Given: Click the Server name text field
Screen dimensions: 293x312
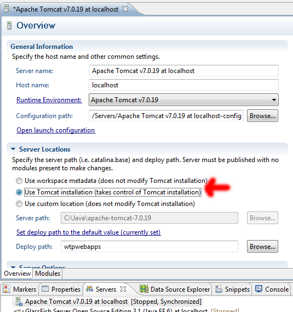Looking at the screenshot, I should pos(183,71).
